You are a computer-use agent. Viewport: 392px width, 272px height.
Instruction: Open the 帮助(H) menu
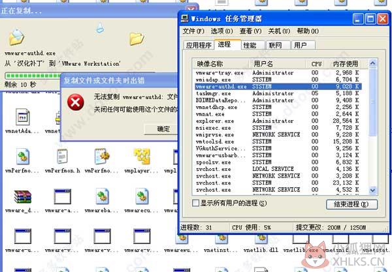(x=308, y=31)
